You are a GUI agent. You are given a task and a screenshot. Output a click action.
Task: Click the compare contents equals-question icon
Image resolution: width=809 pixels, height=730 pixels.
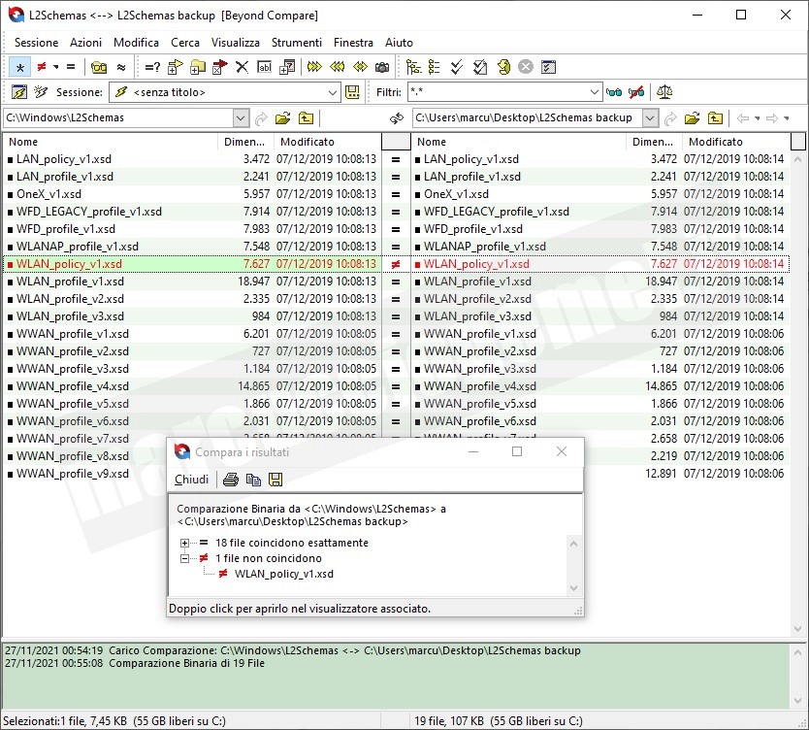152,67
